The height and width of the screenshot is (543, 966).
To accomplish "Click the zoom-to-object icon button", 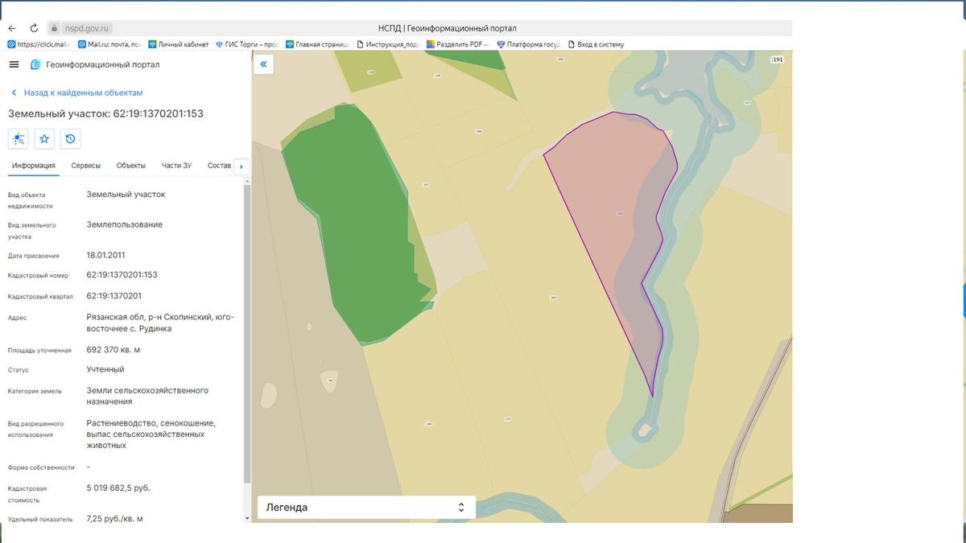I will coord(19,139).
